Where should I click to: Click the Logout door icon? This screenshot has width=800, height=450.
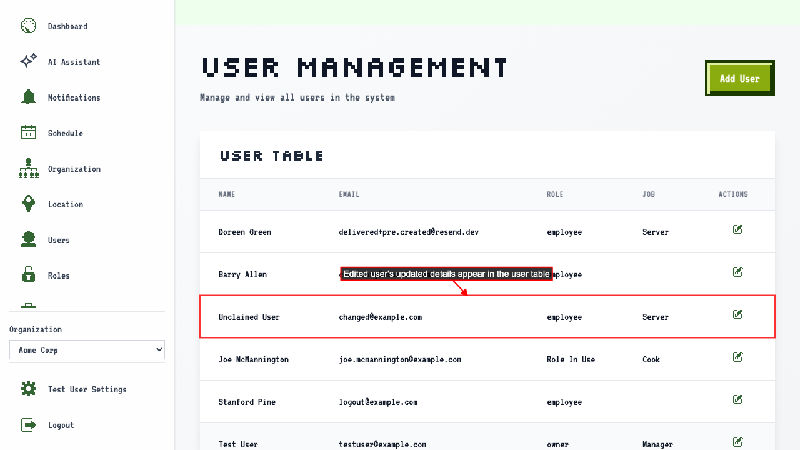pos(29,425)
